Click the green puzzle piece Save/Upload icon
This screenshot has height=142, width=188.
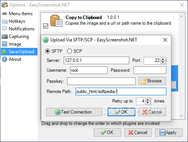click(x=5, y=52)
